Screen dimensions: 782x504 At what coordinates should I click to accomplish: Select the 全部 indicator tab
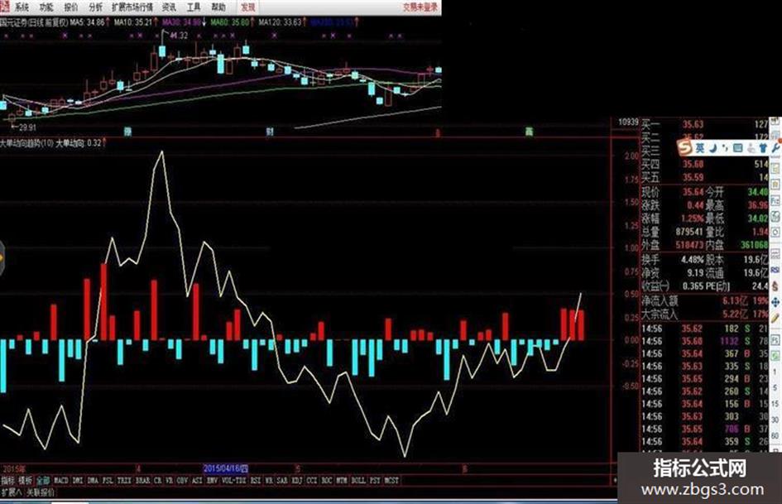tap(43, 481)
